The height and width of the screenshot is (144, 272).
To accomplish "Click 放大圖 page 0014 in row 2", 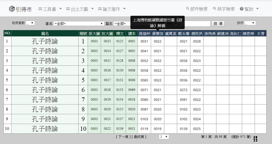I will pos(107,51).
